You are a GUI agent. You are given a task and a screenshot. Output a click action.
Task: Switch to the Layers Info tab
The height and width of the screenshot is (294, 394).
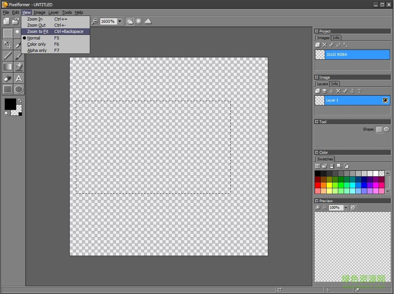pos(334,84)
